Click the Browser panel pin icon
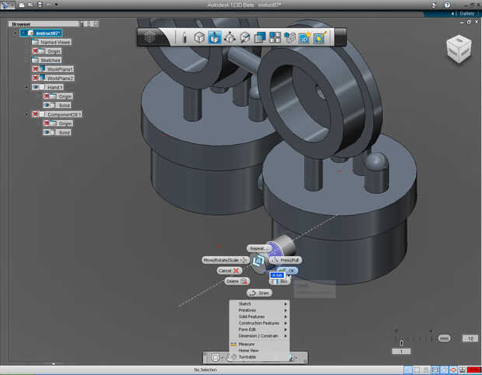This screenshot has width=482, height=375. (x=82, y=23)
